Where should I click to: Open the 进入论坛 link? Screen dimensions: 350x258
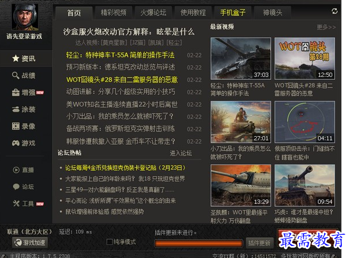(180, 153)
